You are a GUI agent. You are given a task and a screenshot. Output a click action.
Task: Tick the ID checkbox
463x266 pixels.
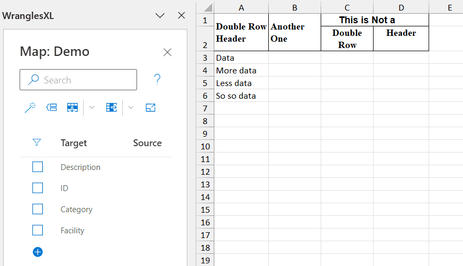tap(38, 188)
